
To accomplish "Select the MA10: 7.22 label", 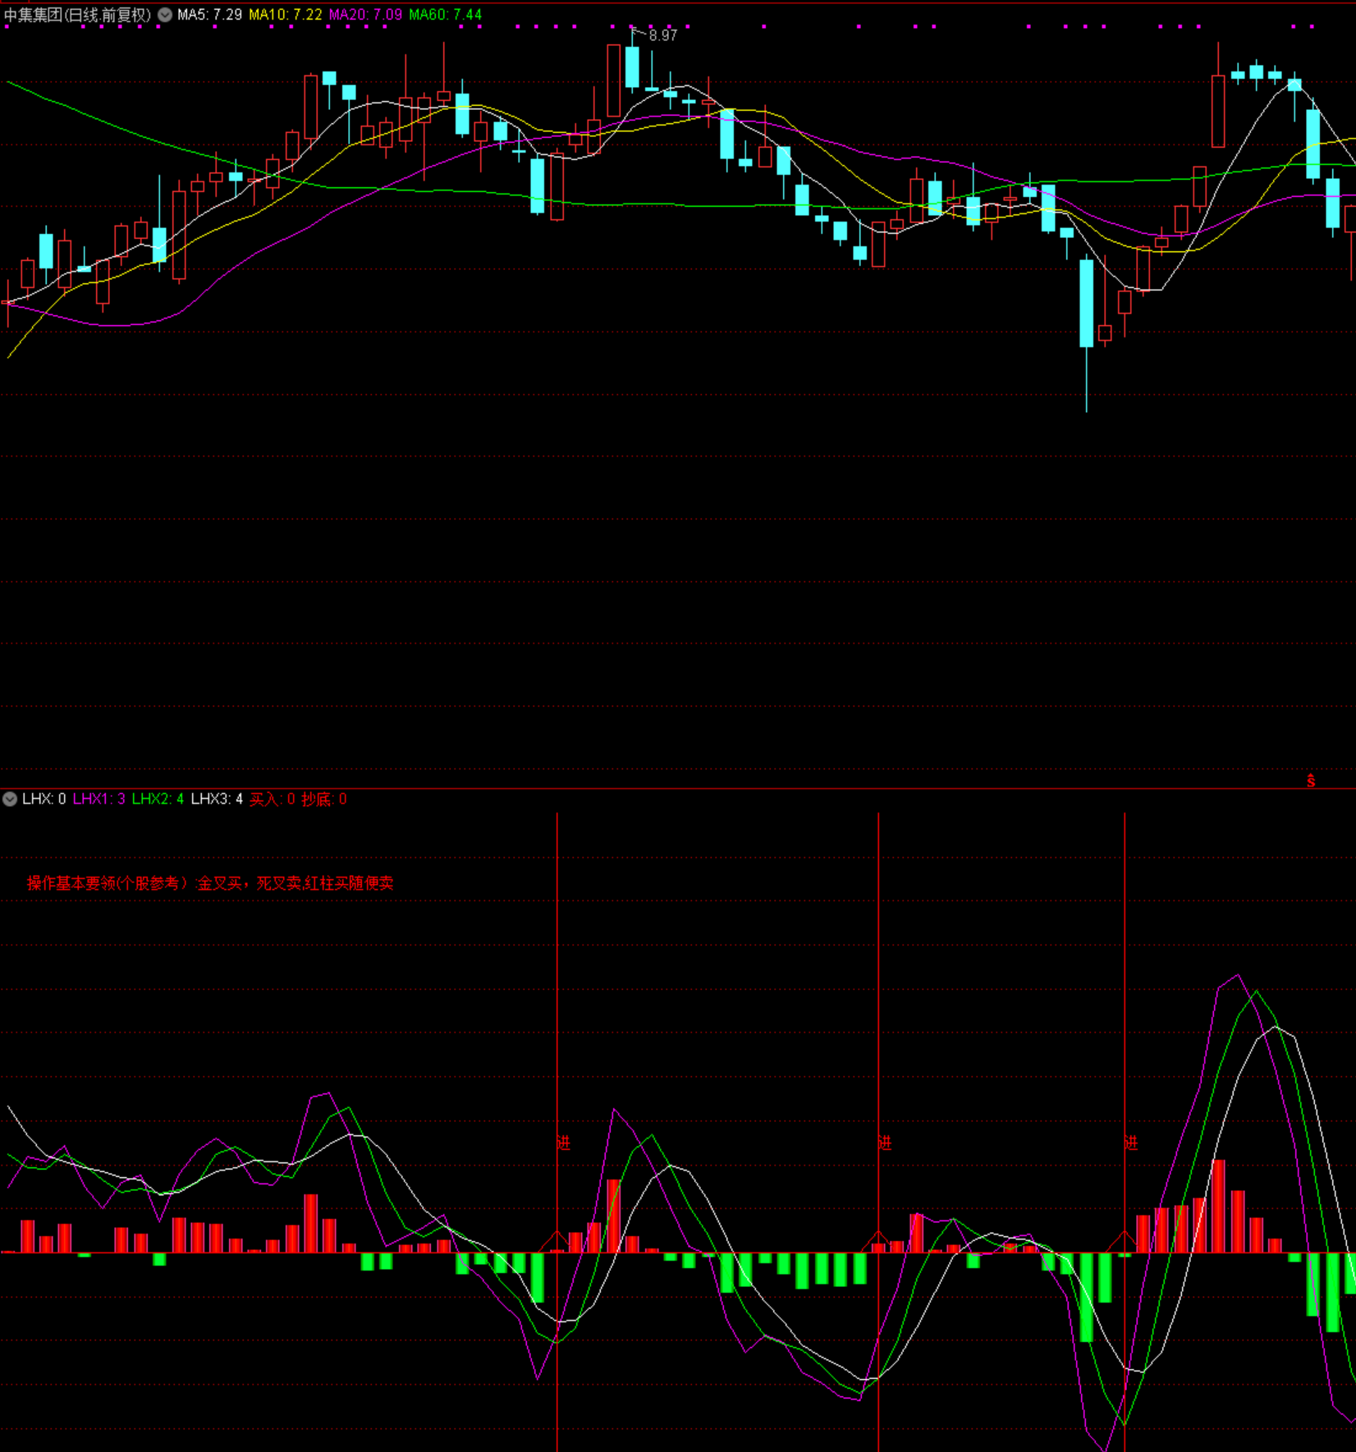I will [x=286, y=15].
